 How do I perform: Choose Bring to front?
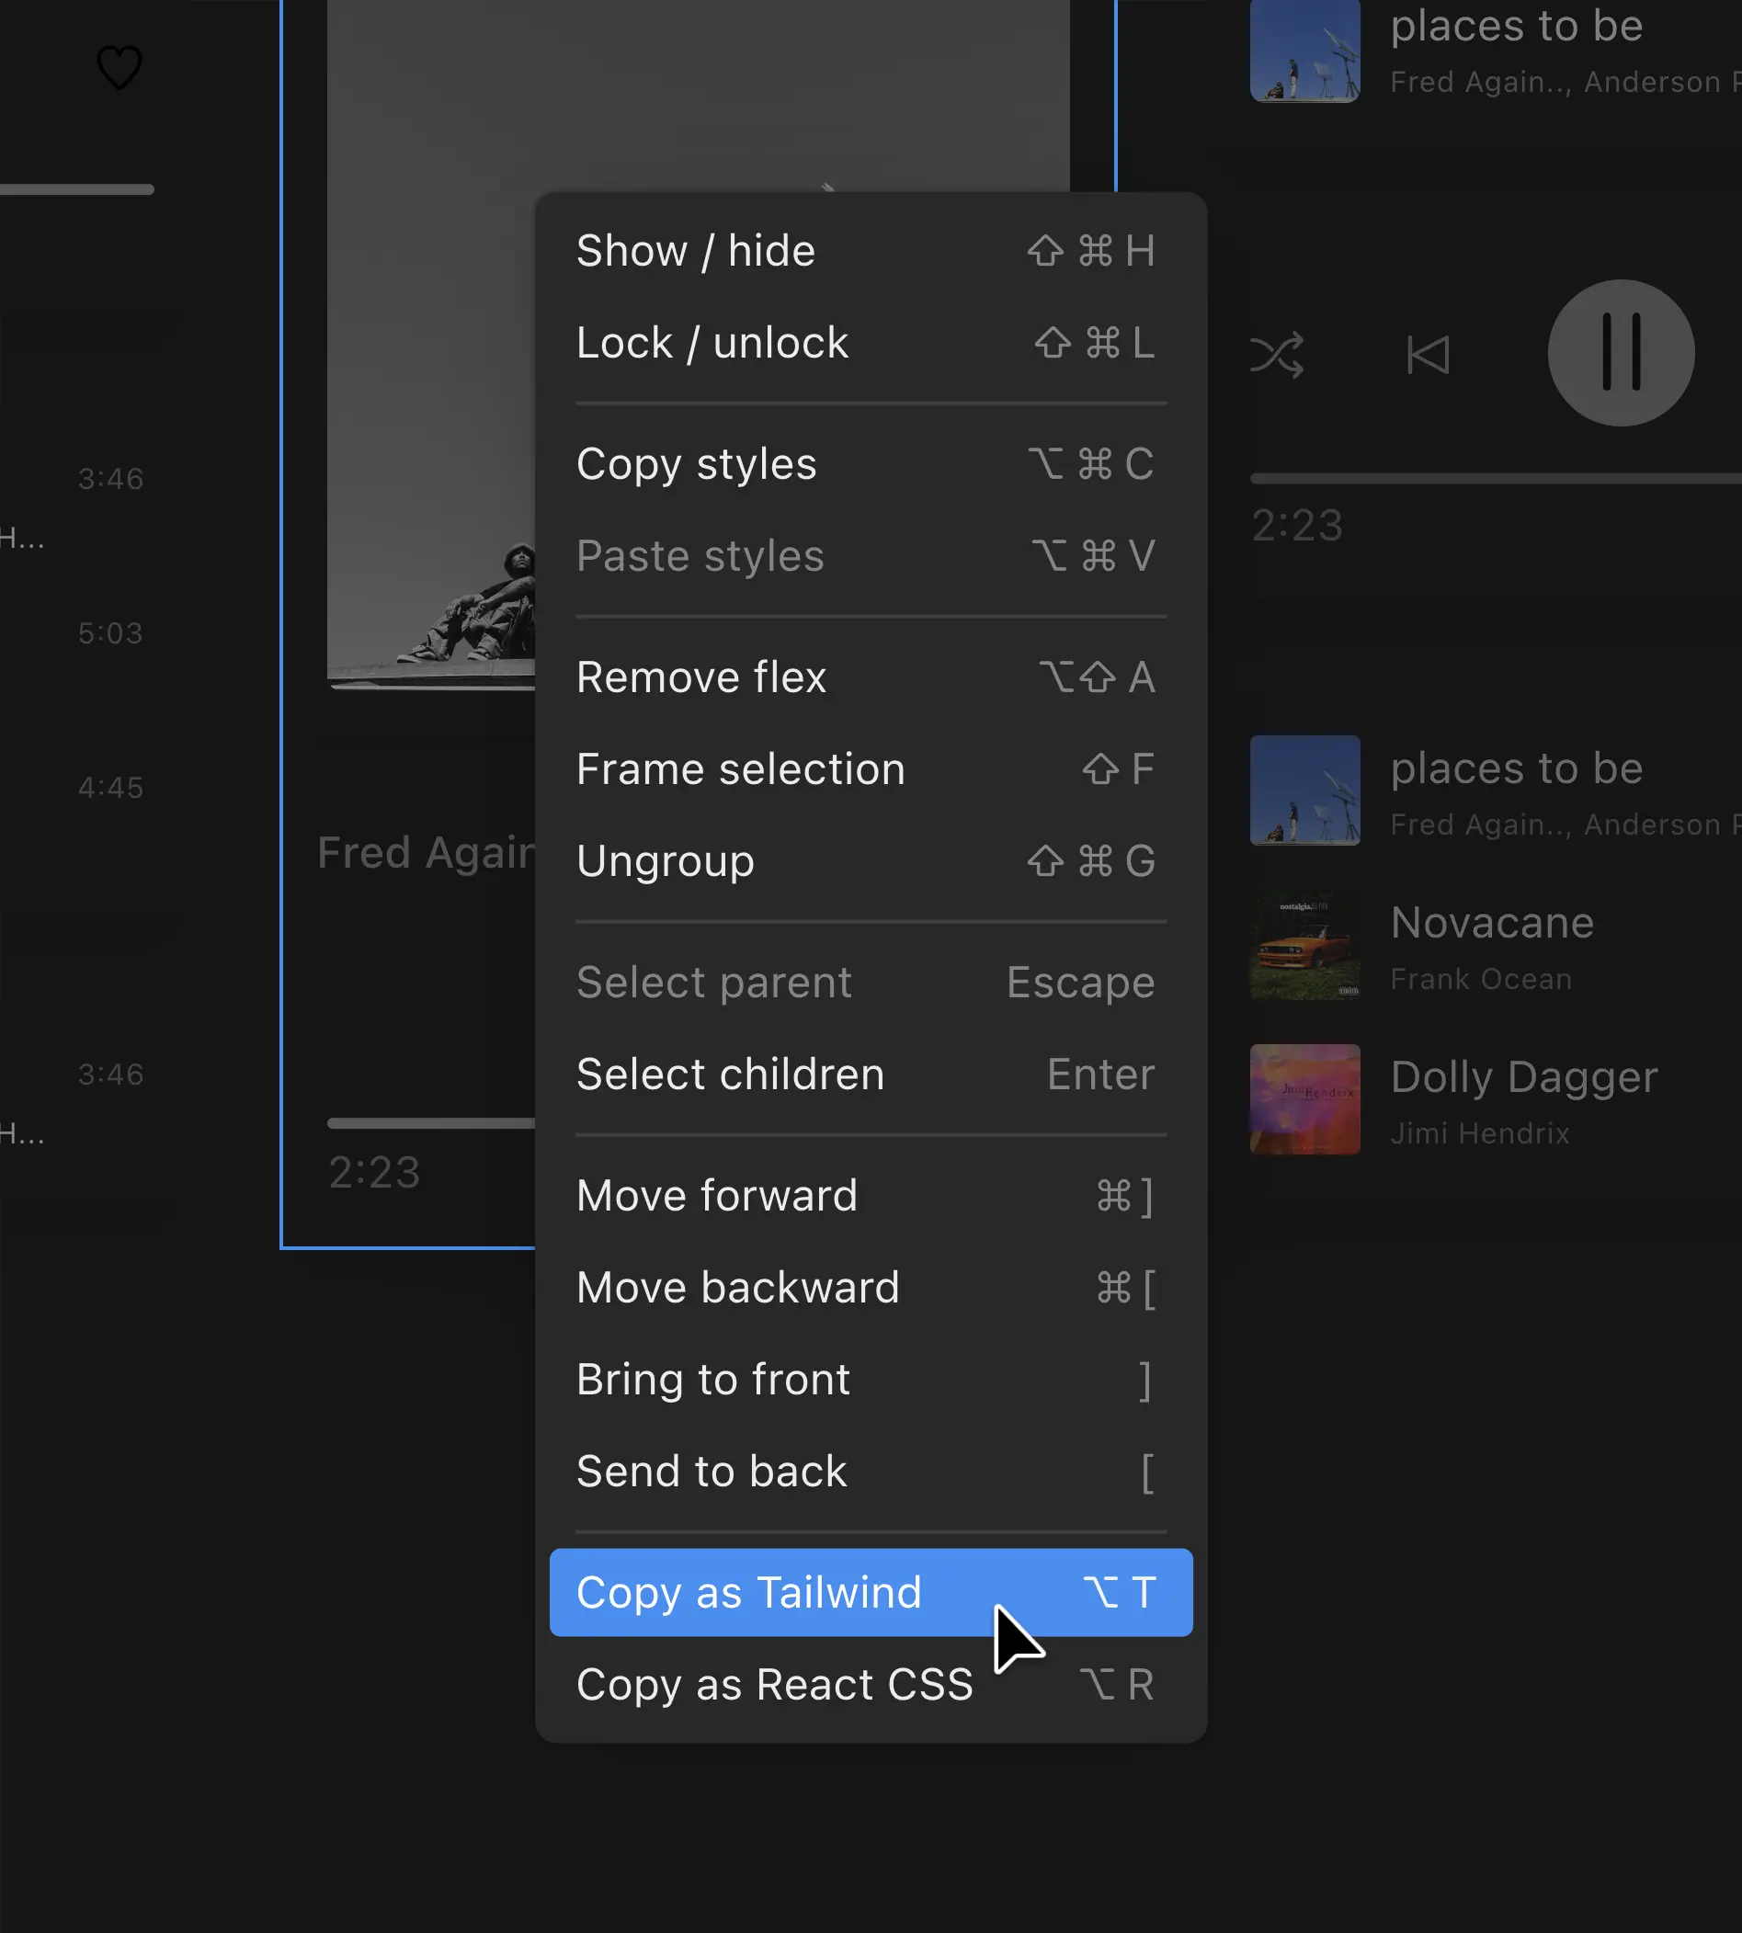(871, 1380)
